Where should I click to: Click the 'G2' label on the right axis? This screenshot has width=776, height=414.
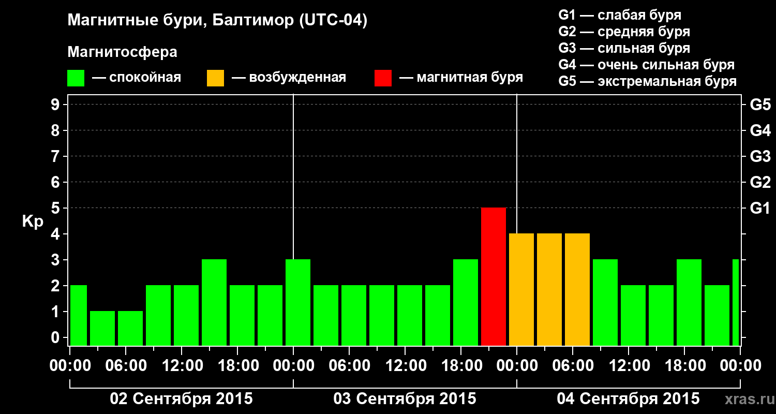[x=760, y=182]
